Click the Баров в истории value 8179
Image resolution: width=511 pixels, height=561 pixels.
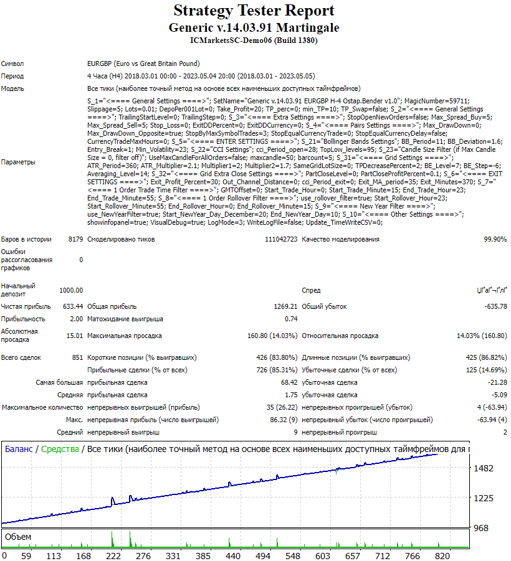pyautogui.click(x=75, y=239)
